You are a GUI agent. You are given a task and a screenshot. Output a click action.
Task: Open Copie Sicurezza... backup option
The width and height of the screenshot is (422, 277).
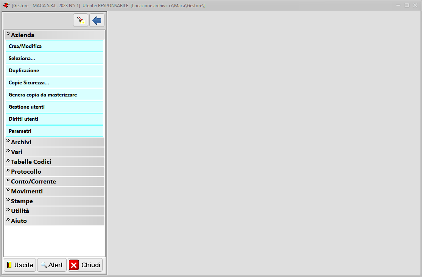[55, 82]
